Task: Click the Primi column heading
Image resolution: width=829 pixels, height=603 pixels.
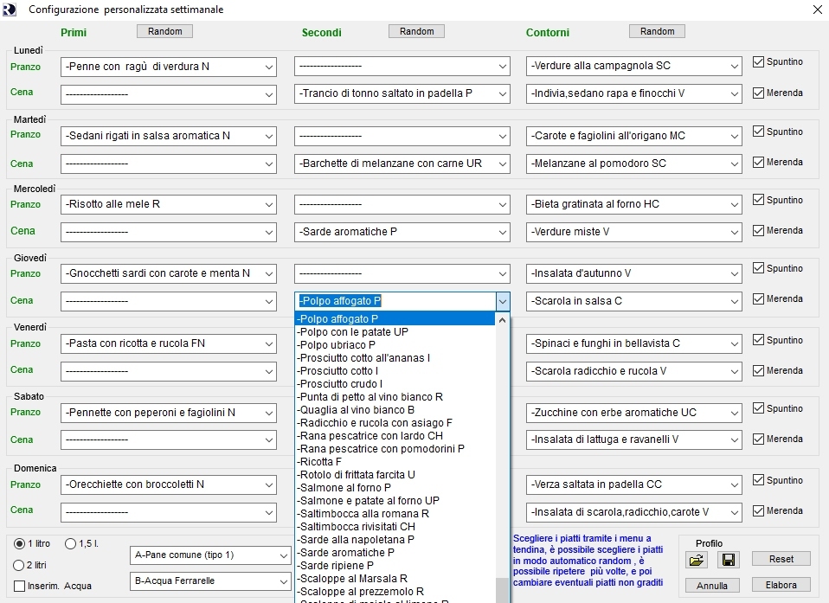Action: (74, 33)
